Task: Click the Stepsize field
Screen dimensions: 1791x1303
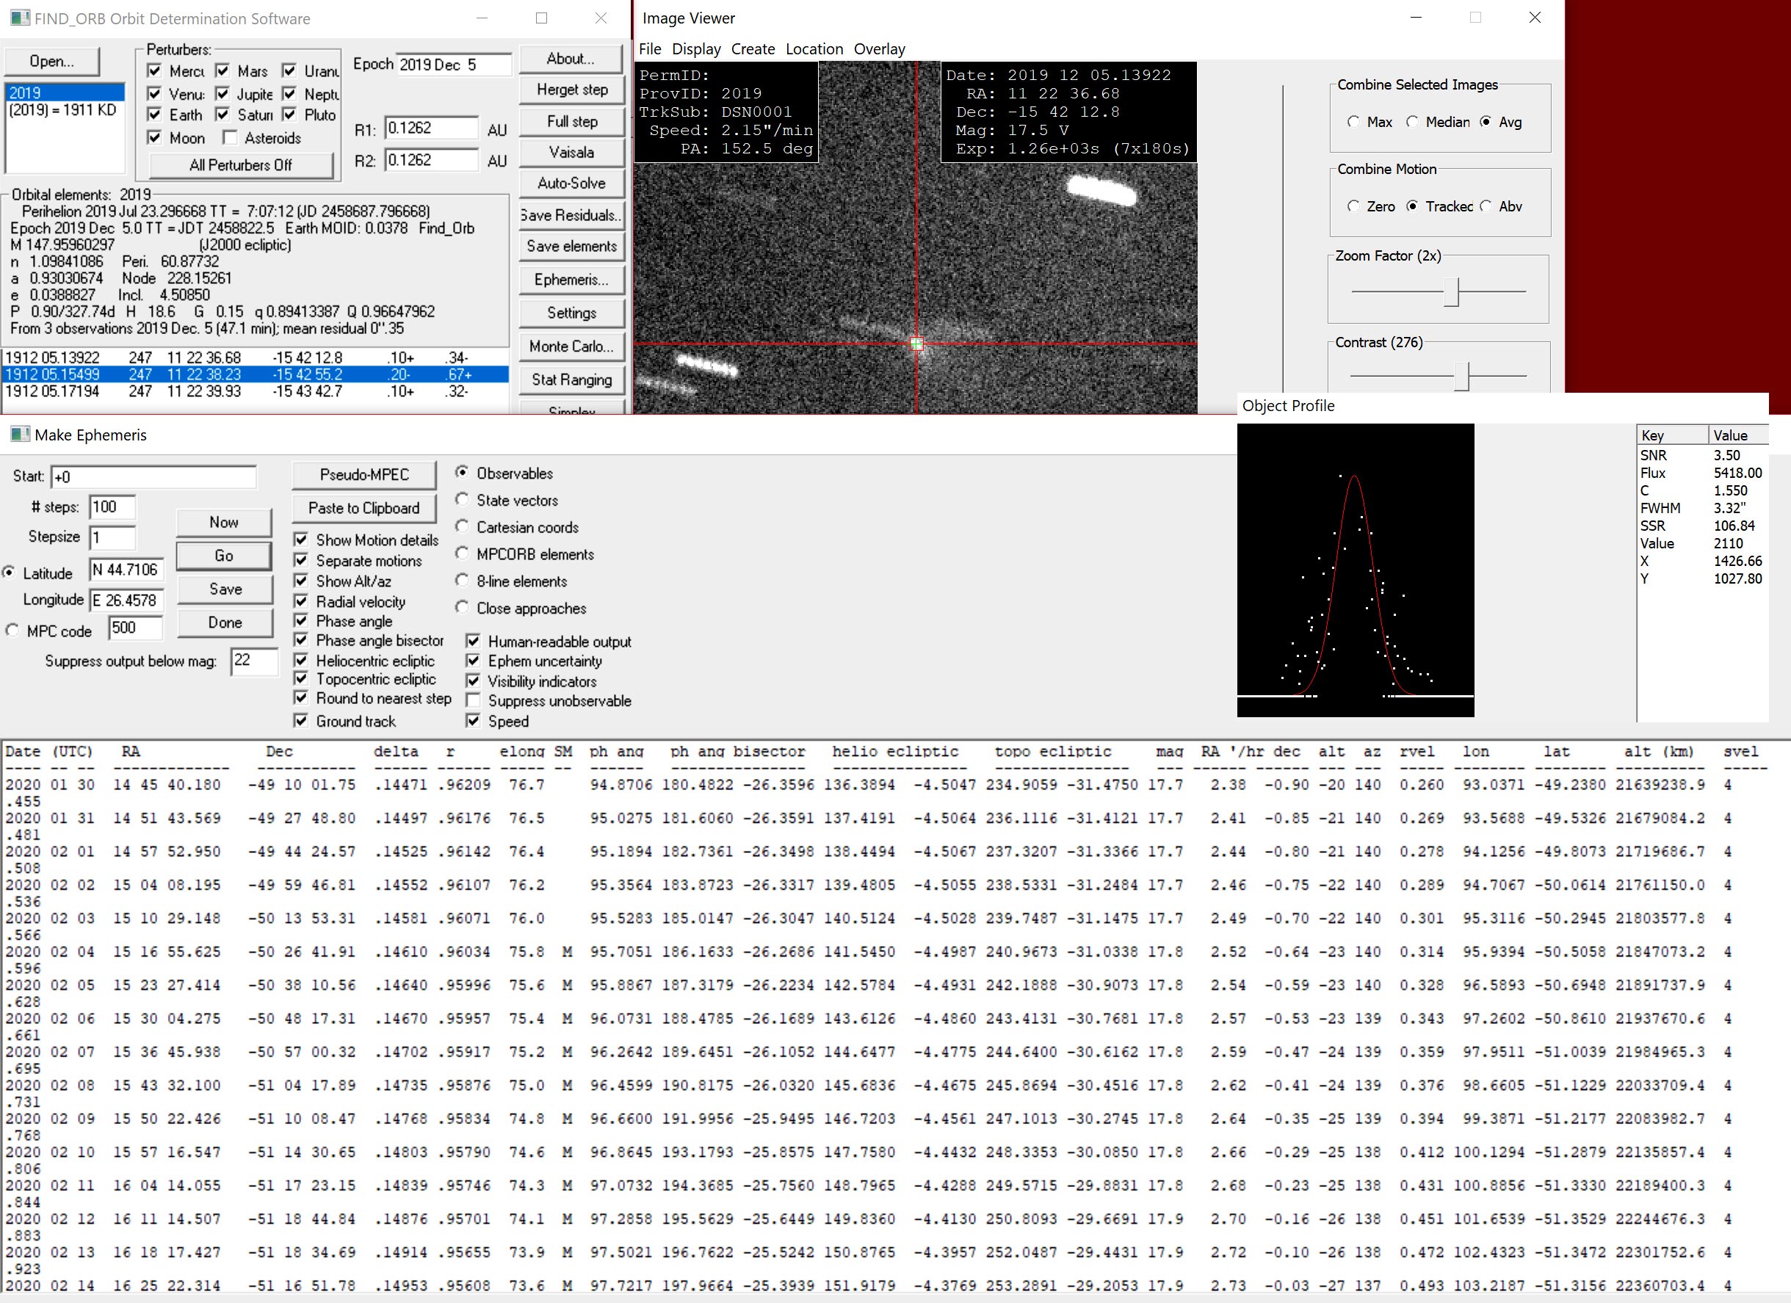Action: click(x=112, y=538)
